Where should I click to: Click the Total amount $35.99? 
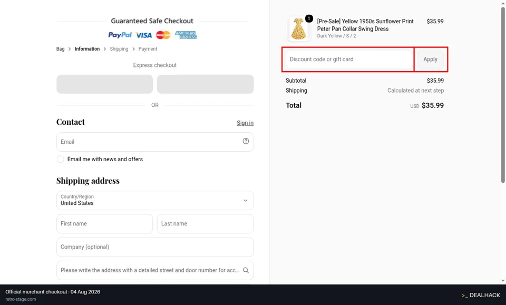432,105
